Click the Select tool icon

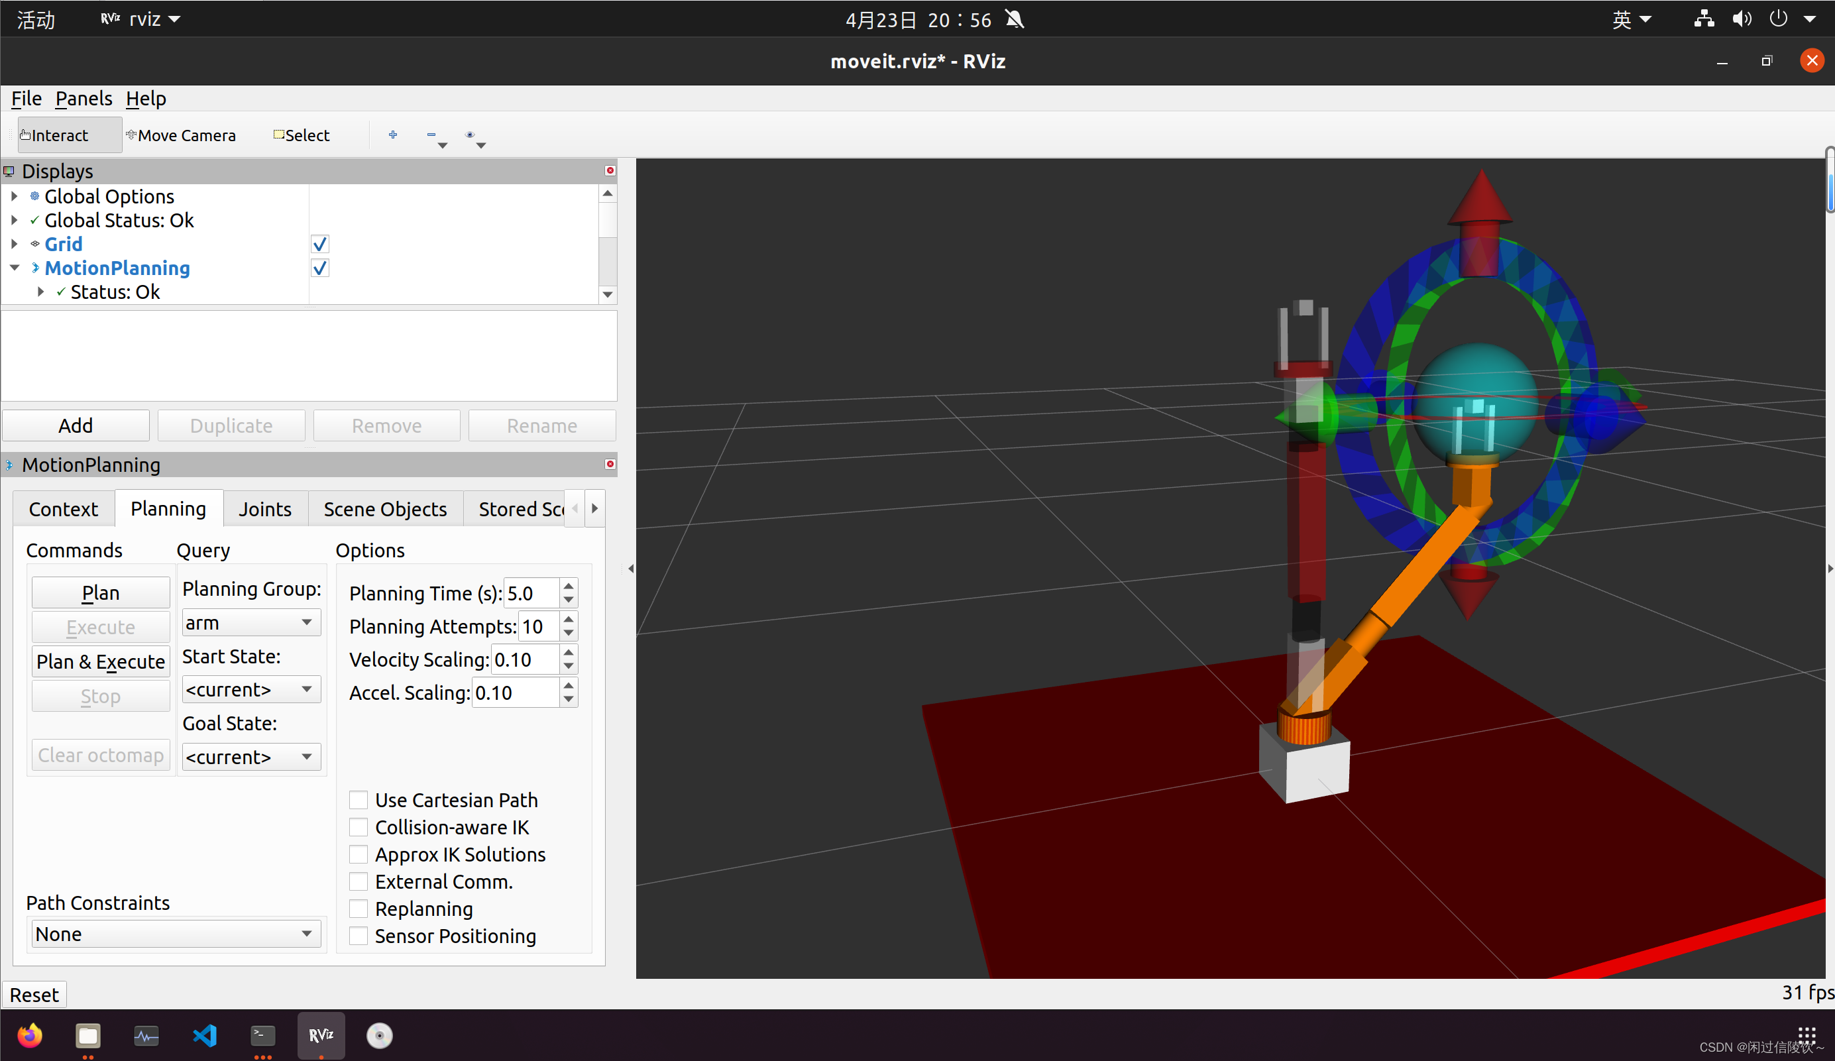[279, 135]
